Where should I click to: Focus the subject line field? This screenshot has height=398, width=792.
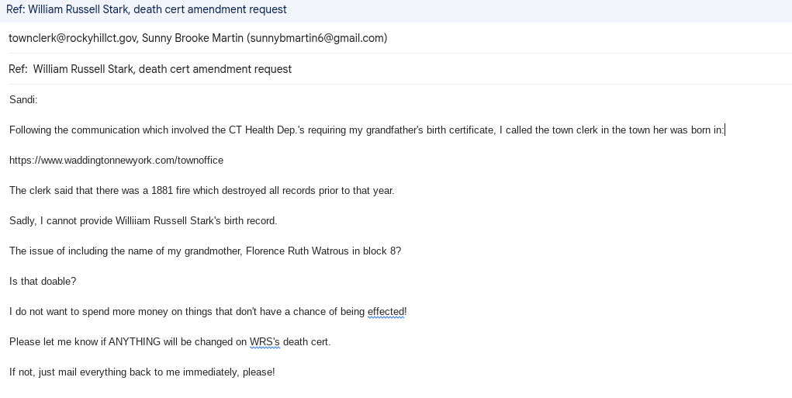point(400,69)
